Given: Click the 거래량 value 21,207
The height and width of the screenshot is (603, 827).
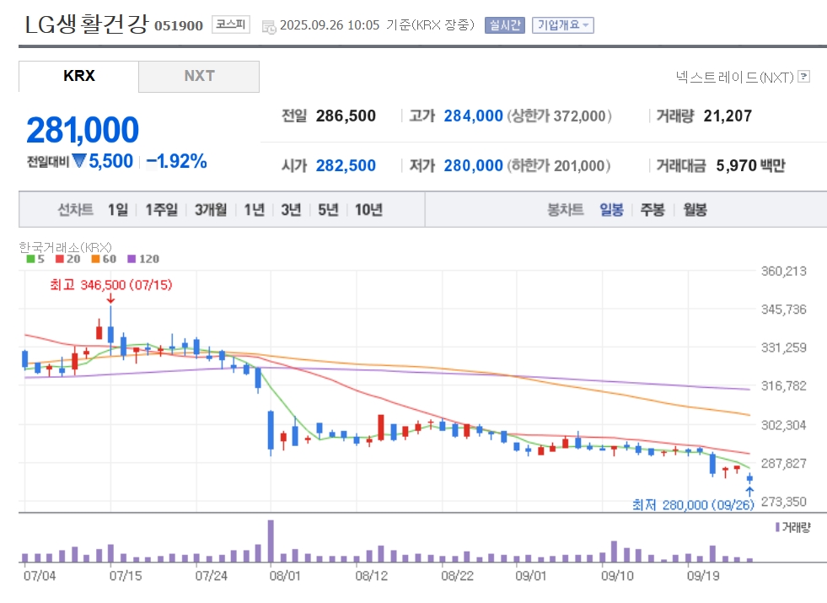Looking at the screenshot, I should click(x=728, y=116).
